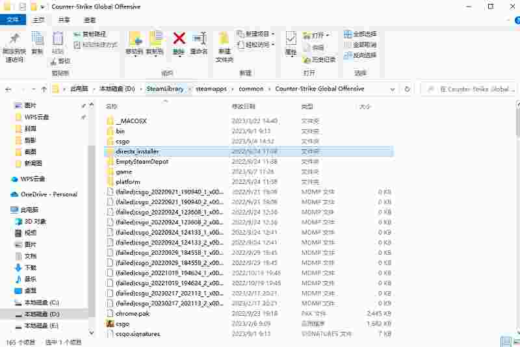Viewport: 520px width, 347px height.
Task: Switch to the 查看 ribbon tab
Action: [90, 20]
